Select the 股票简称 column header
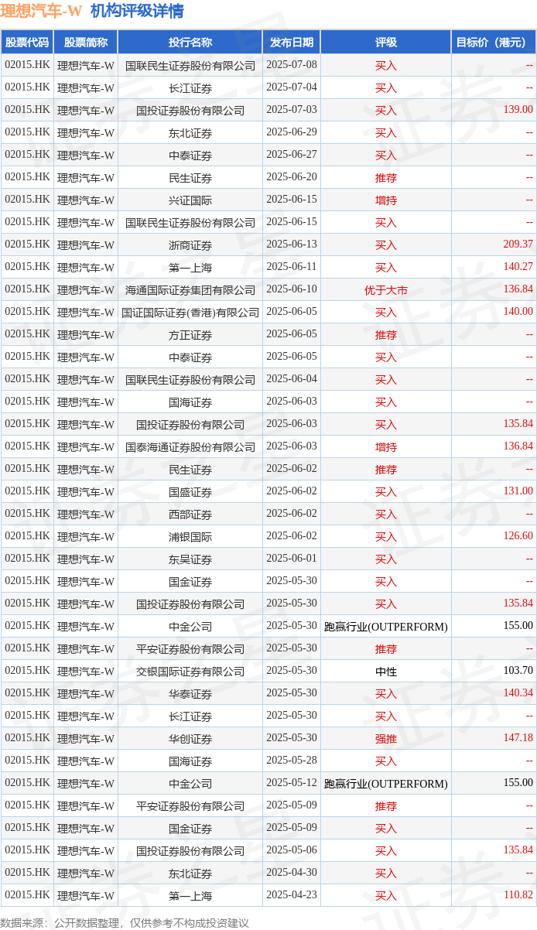The image size is (537, 930). 86,43
